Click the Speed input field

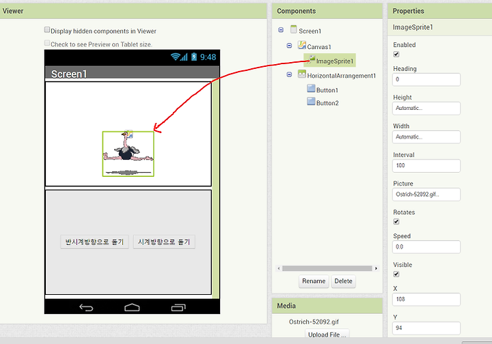pyautogui.click(x=426, y=247)
